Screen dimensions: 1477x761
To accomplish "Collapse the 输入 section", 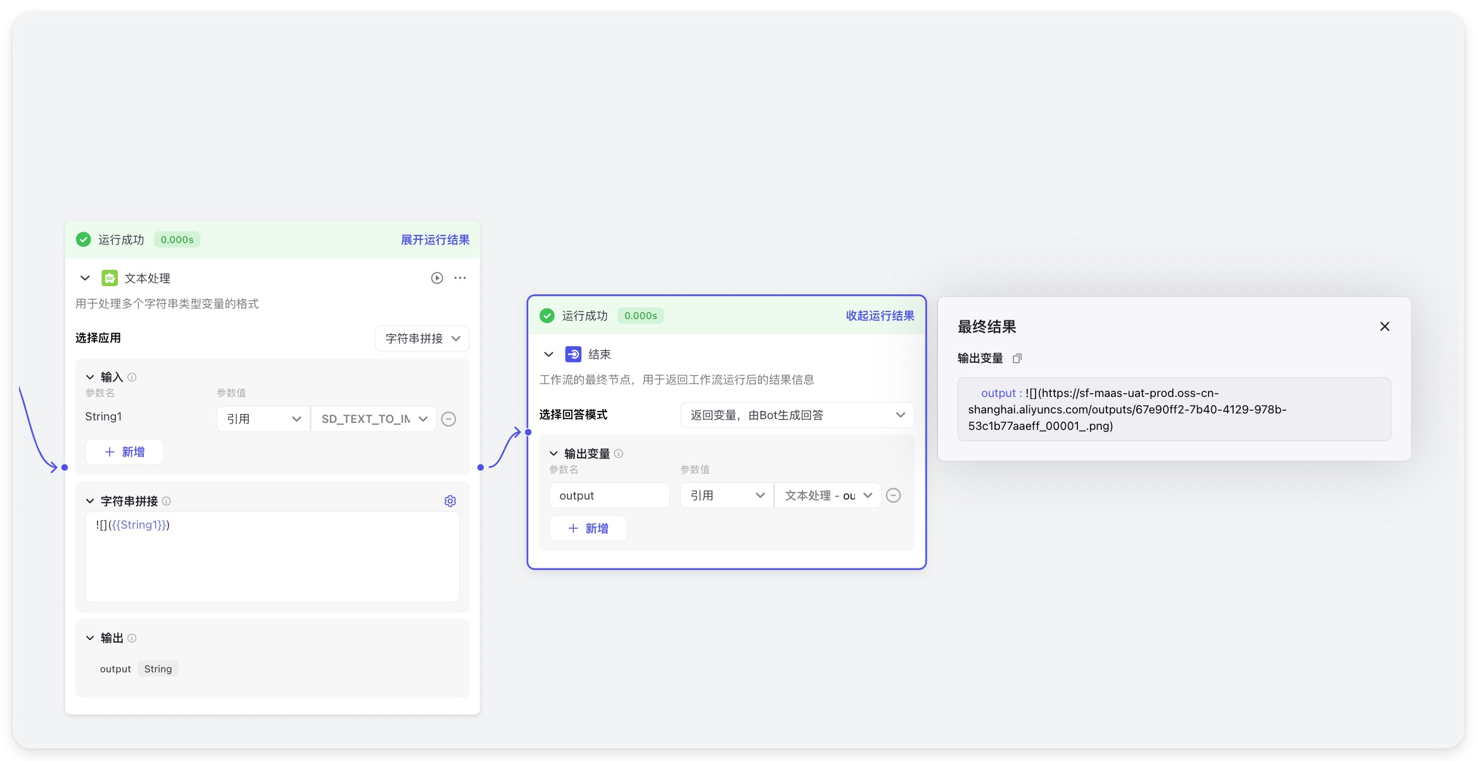I will (x=90, y=377).
